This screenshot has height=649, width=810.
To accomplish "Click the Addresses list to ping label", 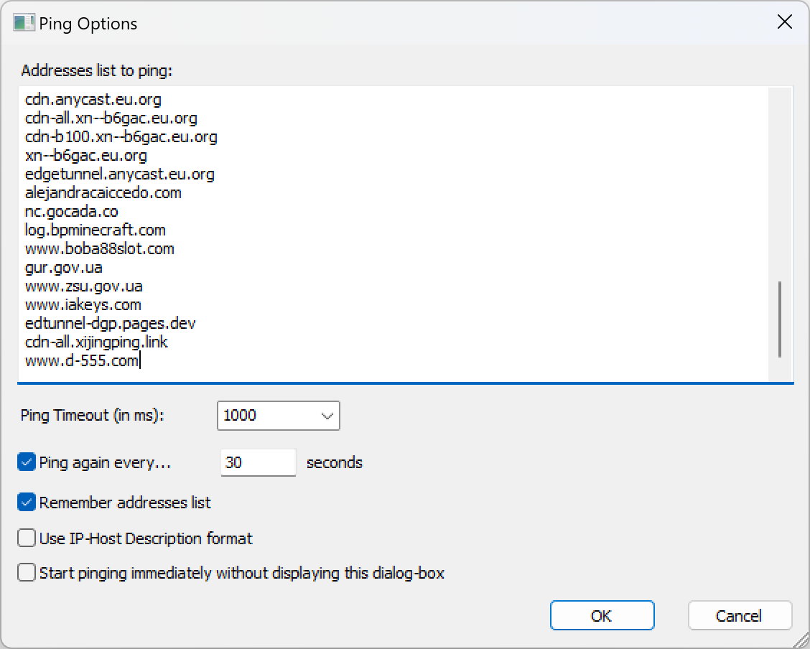I will pyautogui.click(x=97, y=70).
